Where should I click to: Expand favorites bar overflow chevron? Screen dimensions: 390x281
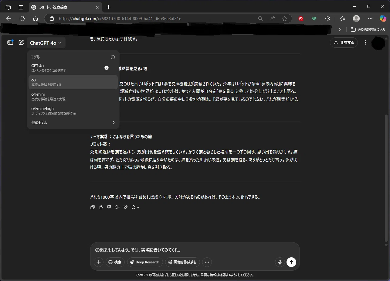(x=339, y=29)
